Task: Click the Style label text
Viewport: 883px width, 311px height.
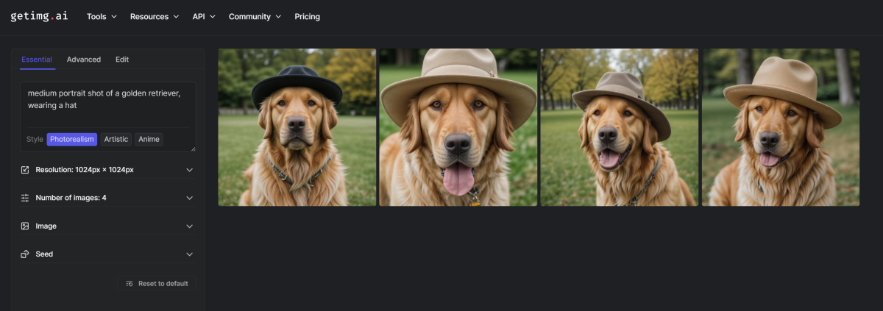Action: (35, 139)
